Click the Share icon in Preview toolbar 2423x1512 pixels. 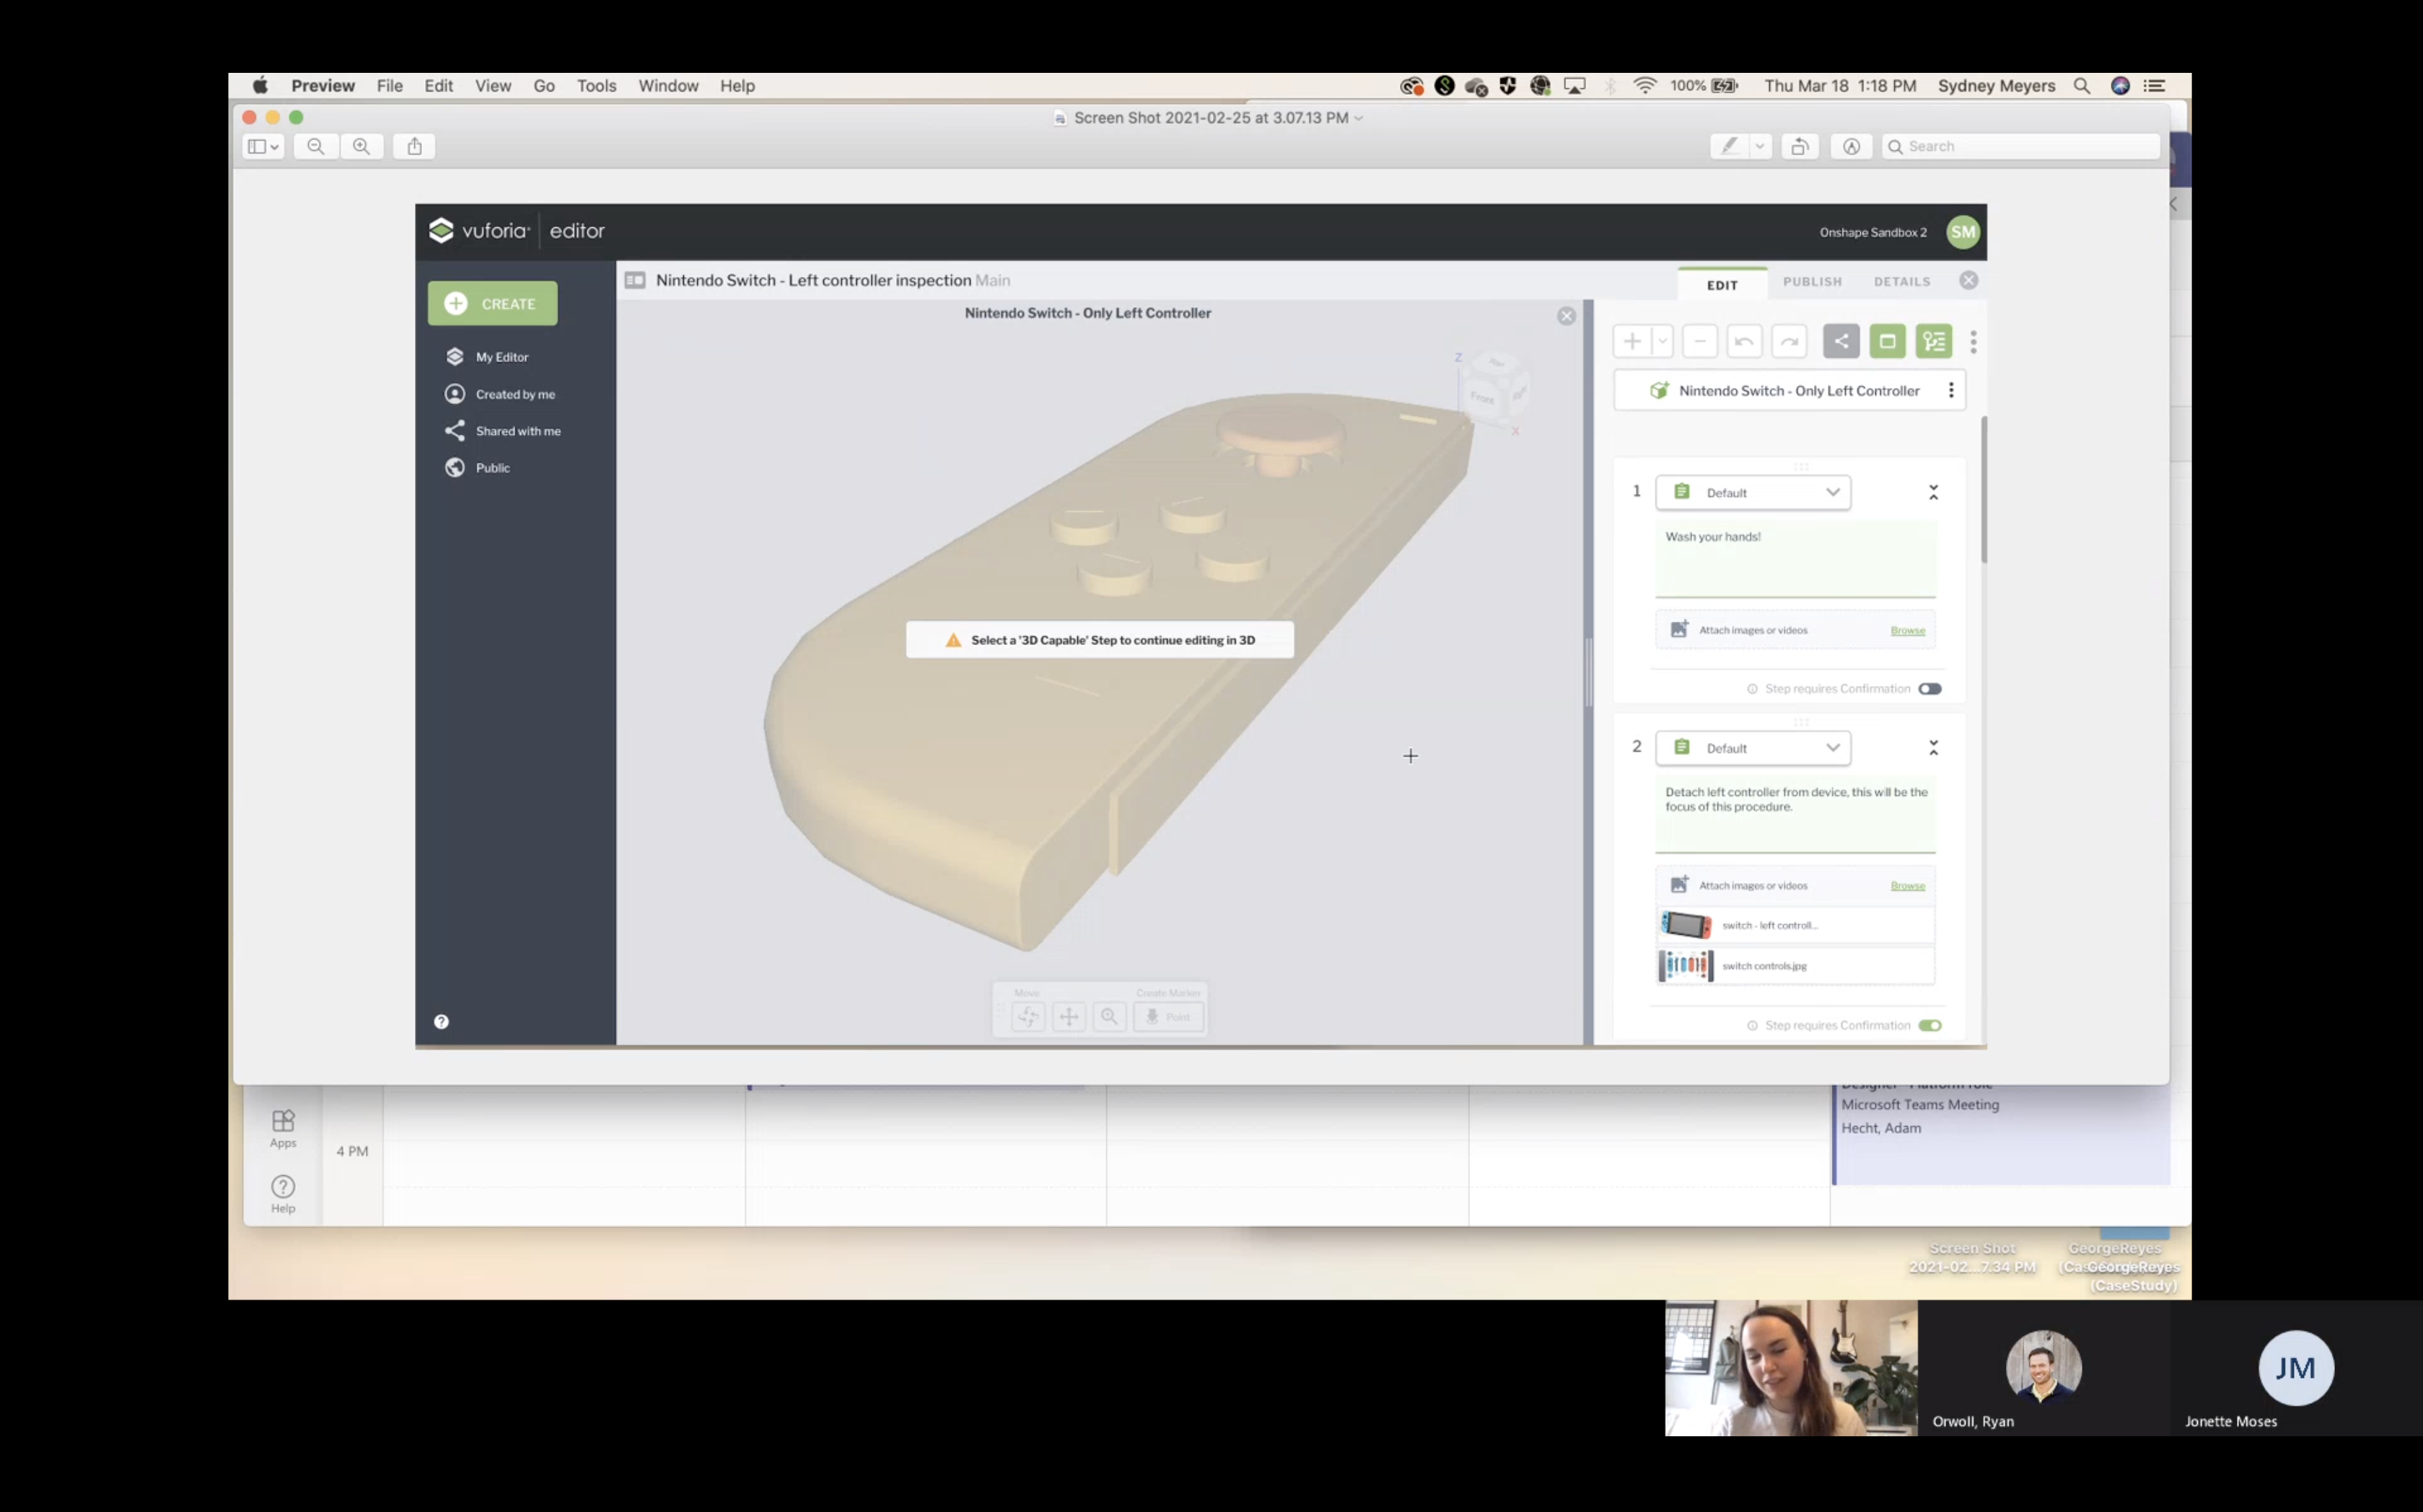click(415, 146)
